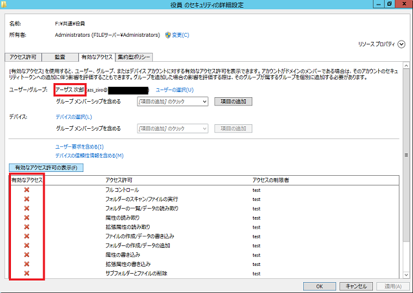This screenshot has width=413, height=293.
Task: Click the red X for フル コントロール
Action: coord(26,190)
